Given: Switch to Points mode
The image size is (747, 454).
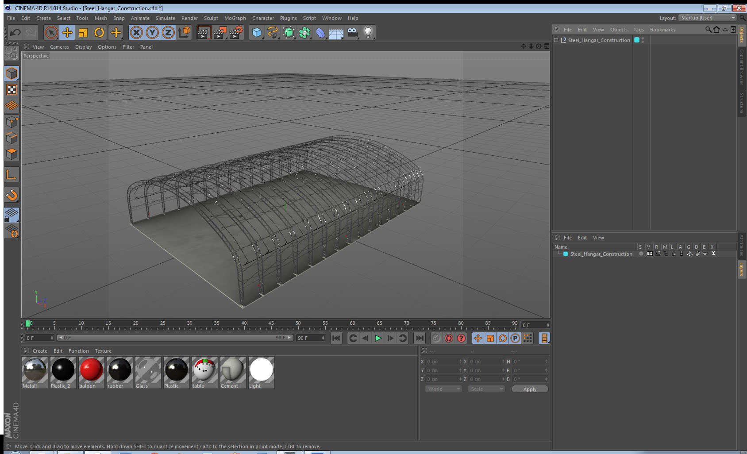Looking at the screenshot, I should click(12, 122).
